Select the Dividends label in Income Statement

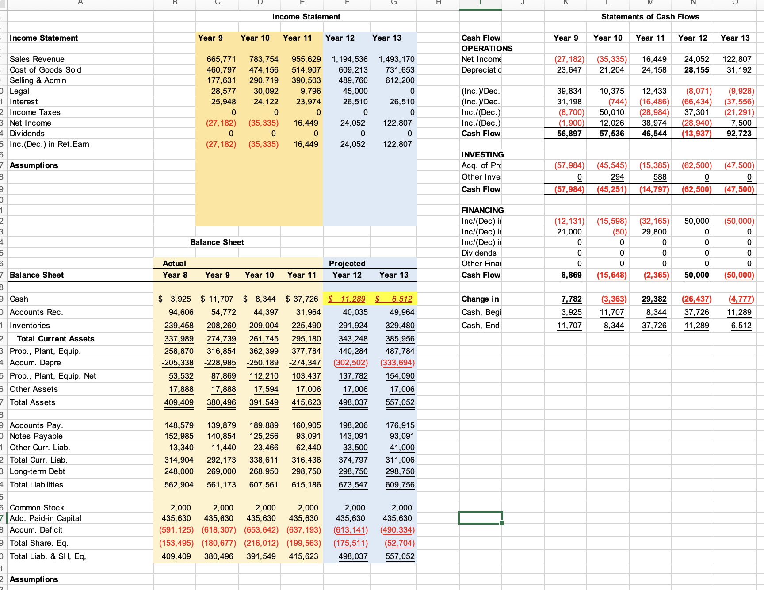click(27, 134)
